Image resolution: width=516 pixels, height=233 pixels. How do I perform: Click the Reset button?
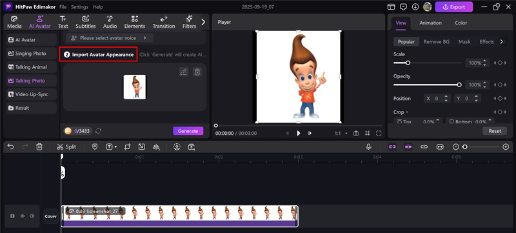pyautogui.click(x=495, y=131)
